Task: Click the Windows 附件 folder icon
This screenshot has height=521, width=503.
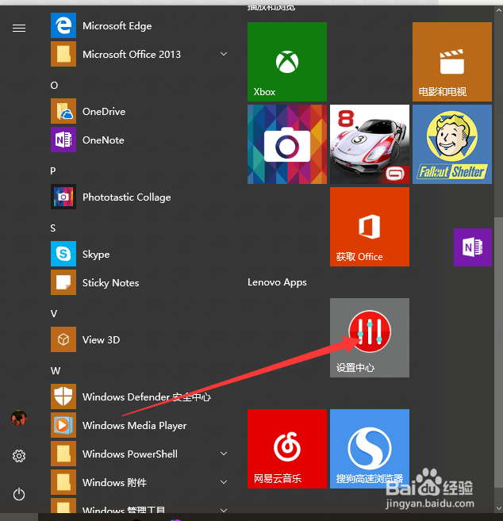Action: tap(63, 482)
